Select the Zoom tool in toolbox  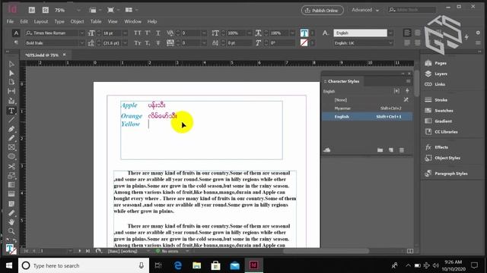pos(11,231)
